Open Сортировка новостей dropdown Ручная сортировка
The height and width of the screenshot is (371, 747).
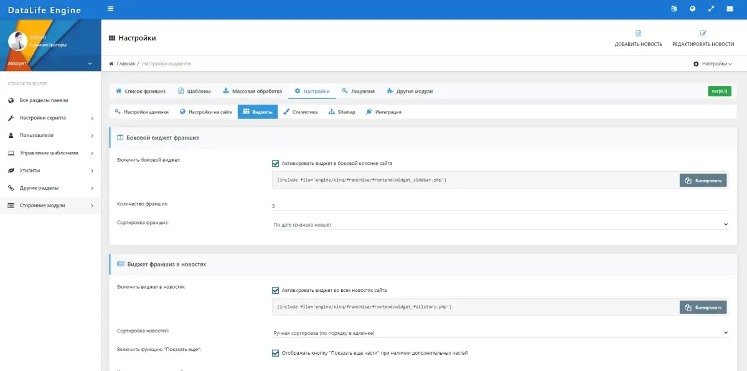pyautogui.click(x=500, y=332)
